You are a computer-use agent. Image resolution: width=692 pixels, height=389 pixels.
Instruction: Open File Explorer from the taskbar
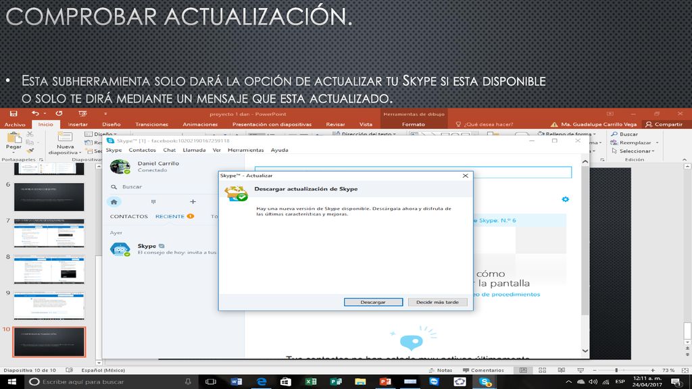click(360, 382)
